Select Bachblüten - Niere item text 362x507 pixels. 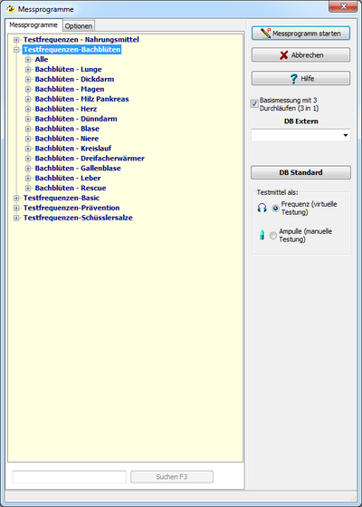coord(67,139)
